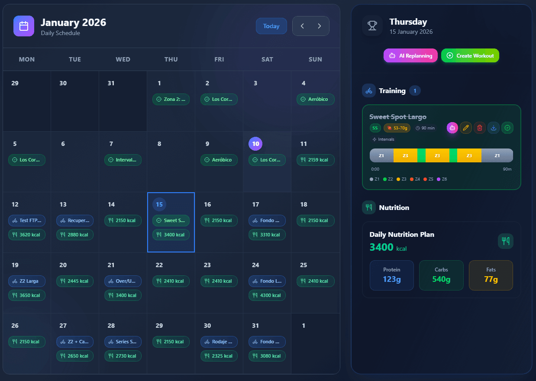
Task: Download the Sweet Spot Largo workout
Action: coord(494,128)
